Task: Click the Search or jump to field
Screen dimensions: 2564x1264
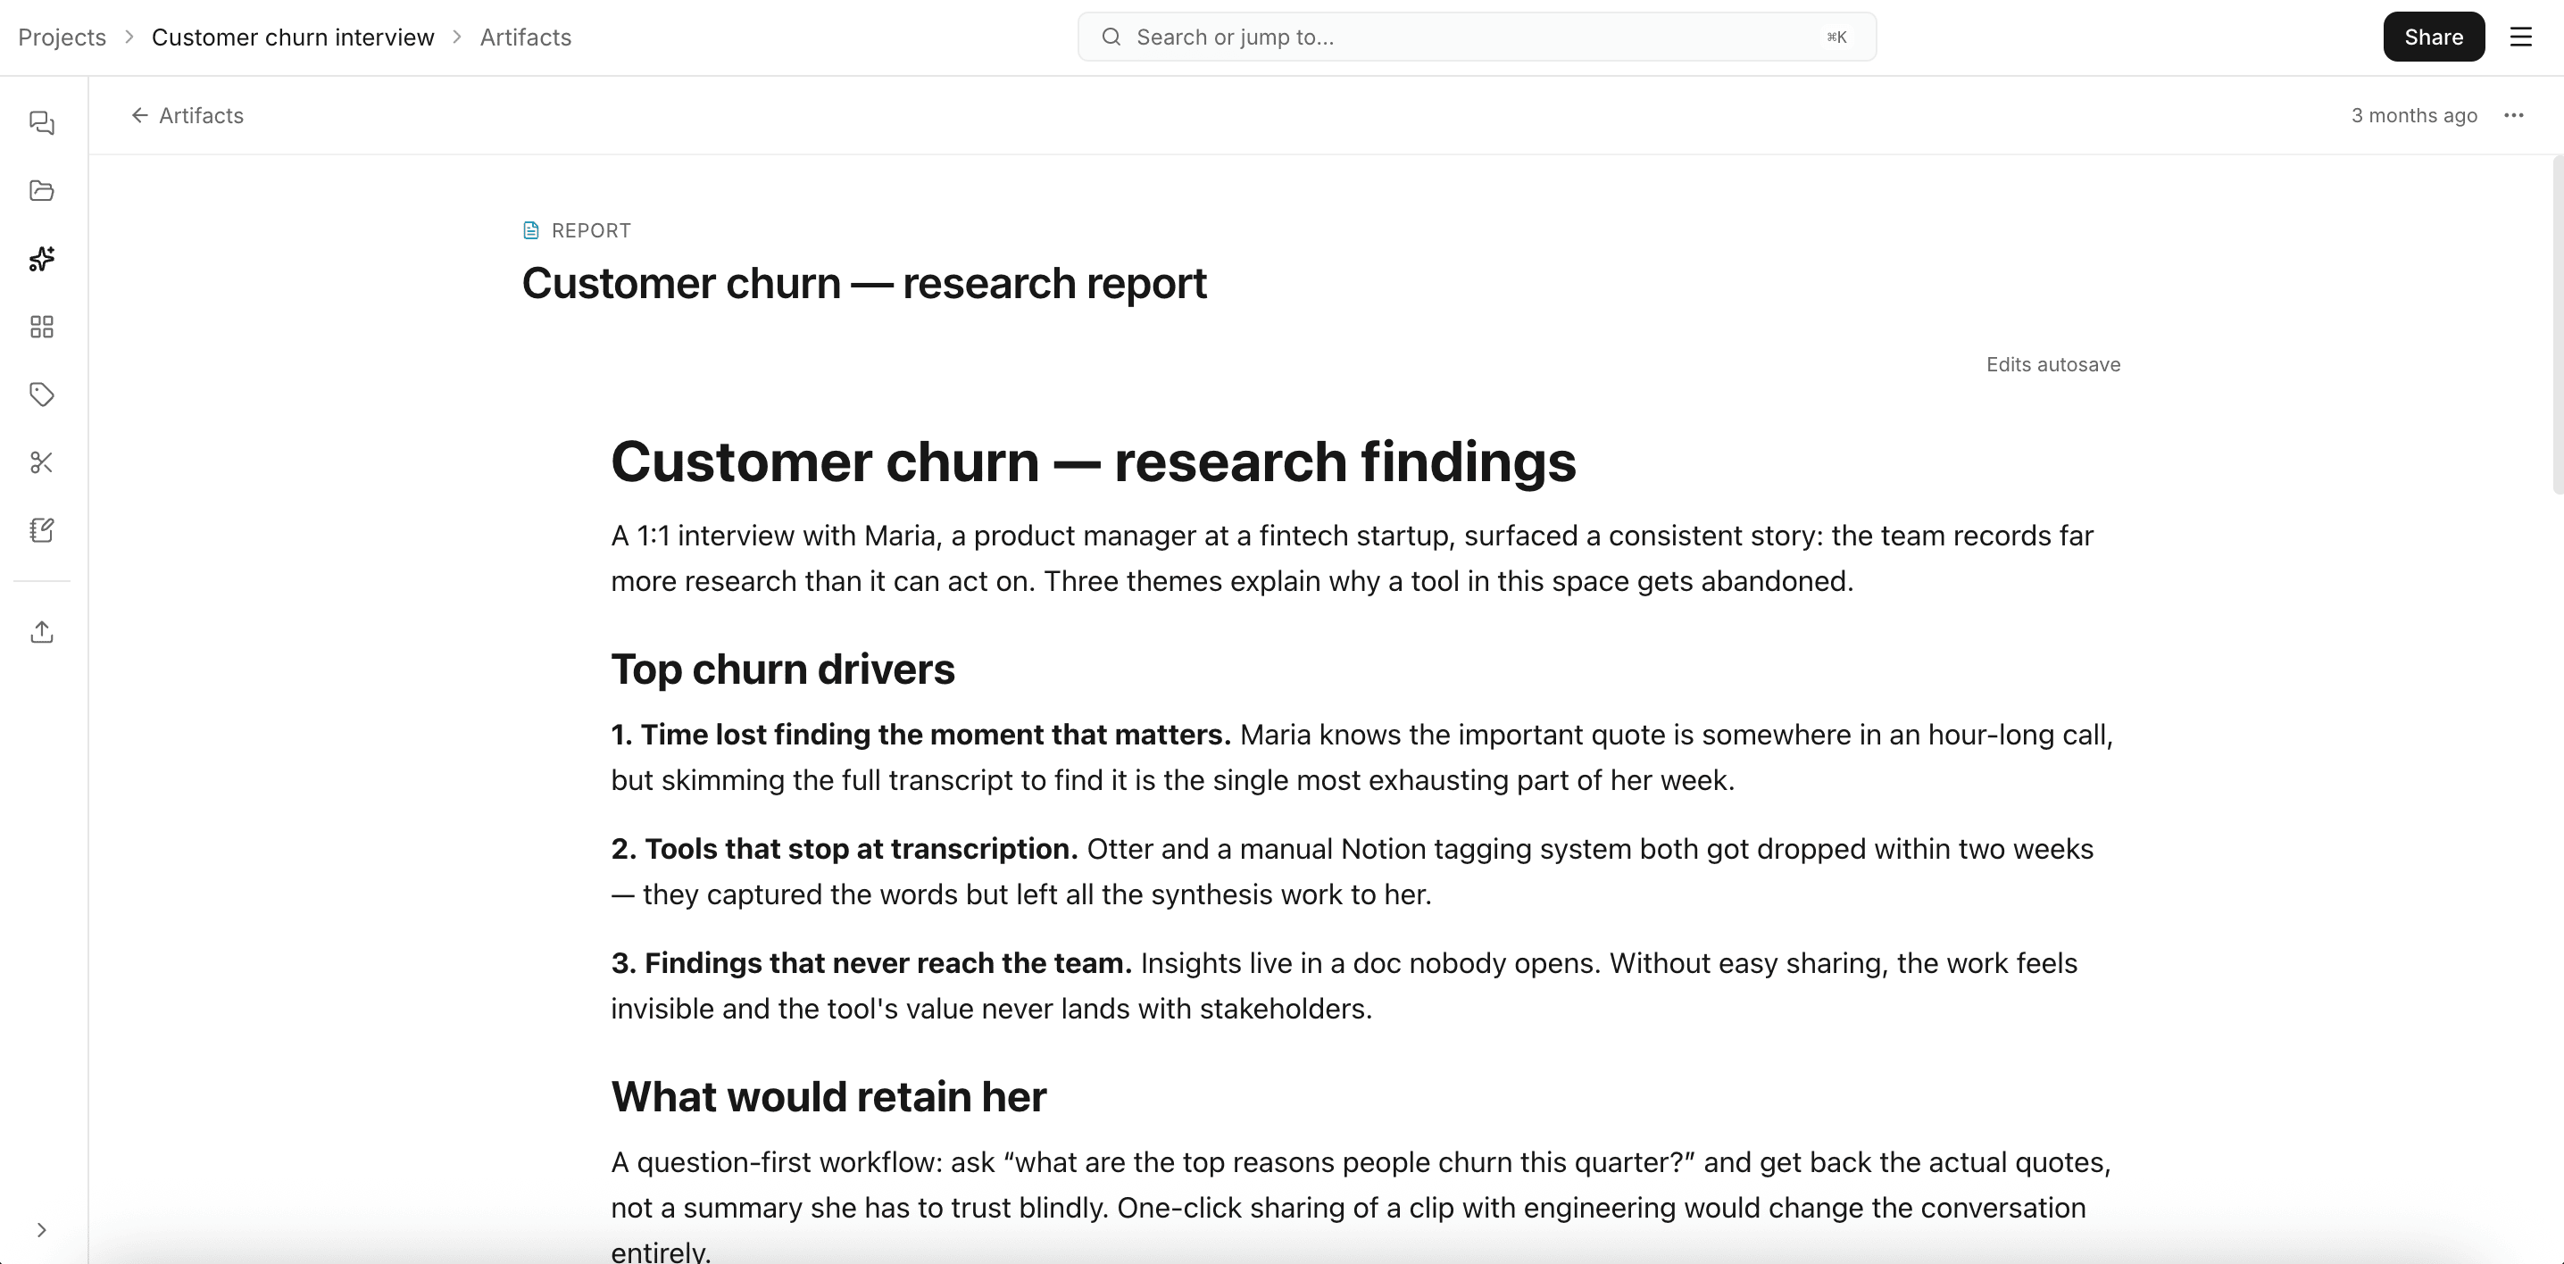Action: click(x=1478, y=37)
